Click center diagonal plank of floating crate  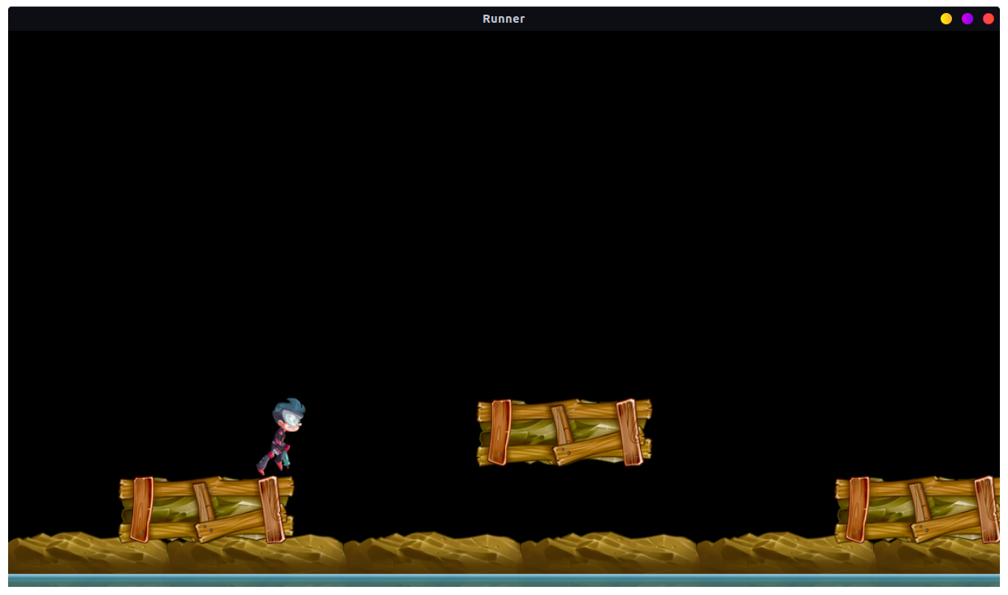(560, 425)
